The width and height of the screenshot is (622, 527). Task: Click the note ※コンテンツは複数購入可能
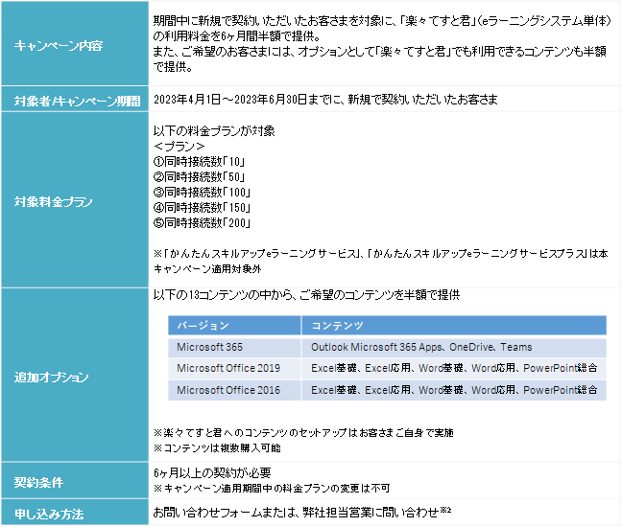(x=217, y=448)
